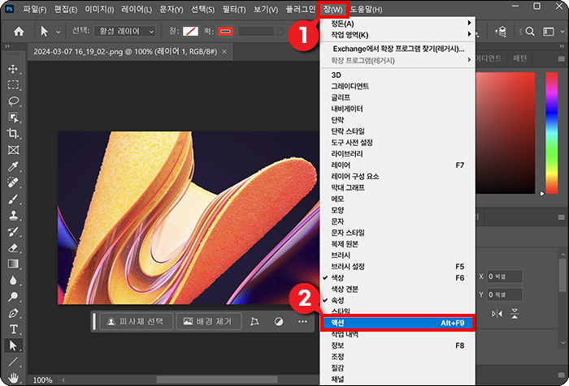Select the Eraser tool

coord(14,247)
